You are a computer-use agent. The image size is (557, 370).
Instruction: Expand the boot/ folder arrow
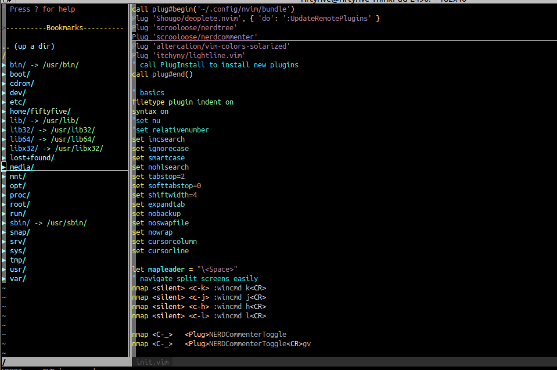point(4,74)
